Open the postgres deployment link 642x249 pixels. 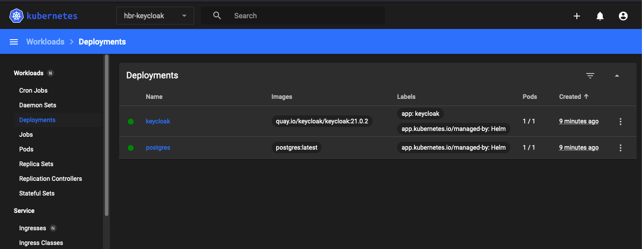point(158,147)
